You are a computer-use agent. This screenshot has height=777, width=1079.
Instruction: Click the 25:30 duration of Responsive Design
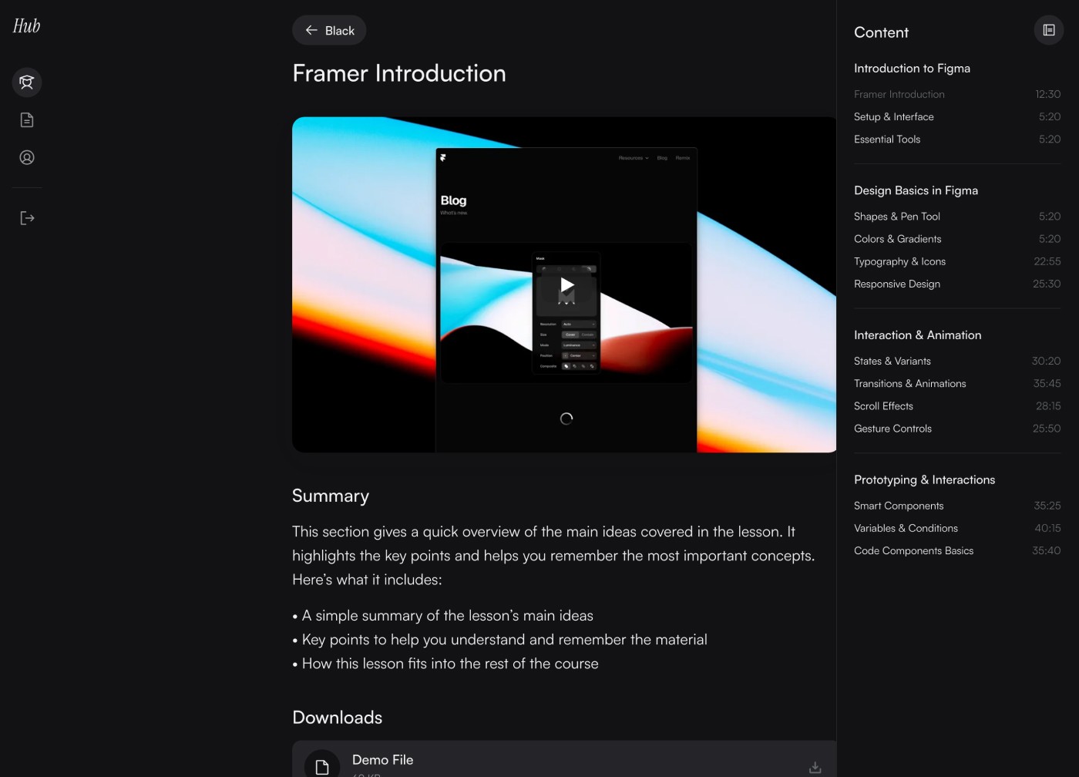tap(1047, 284)
